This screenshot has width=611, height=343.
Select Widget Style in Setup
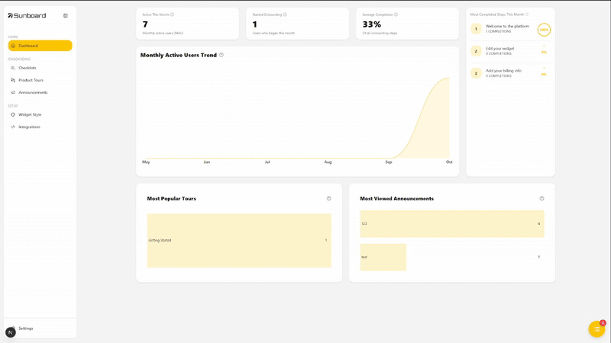pos(30,114)
